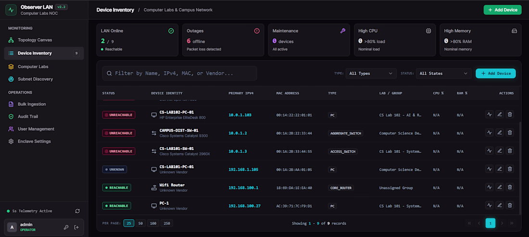This screenshot has height=237, width=529.
Task: Edit the CS-LAB101-SW-01 switch
Action: coord(500,151)
